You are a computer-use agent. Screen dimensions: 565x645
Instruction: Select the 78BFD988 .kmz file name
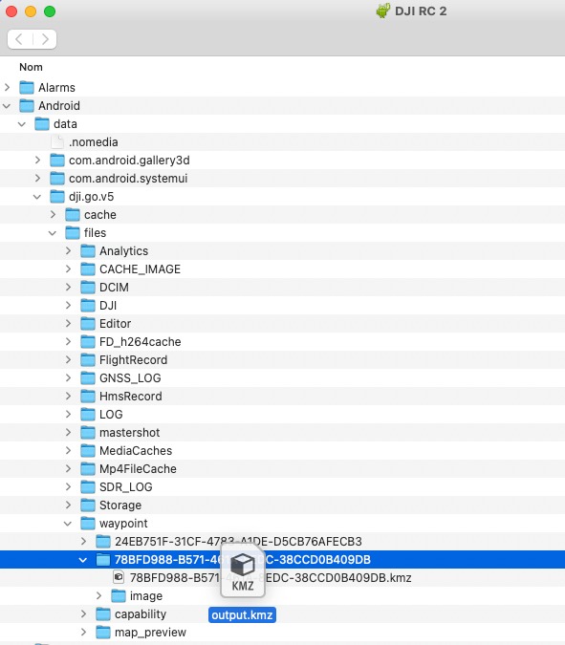click(271, 577)
